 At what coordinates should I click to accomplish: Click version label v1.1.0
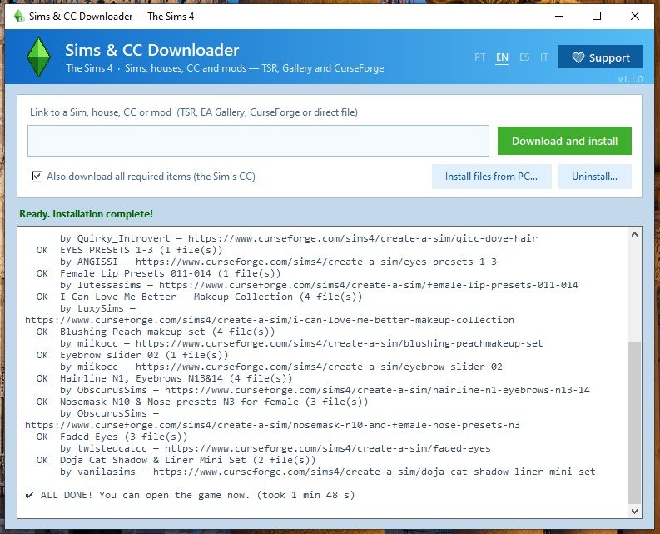pos(630,79)
